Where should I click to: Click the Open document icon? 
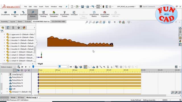(x=77, y=7)
